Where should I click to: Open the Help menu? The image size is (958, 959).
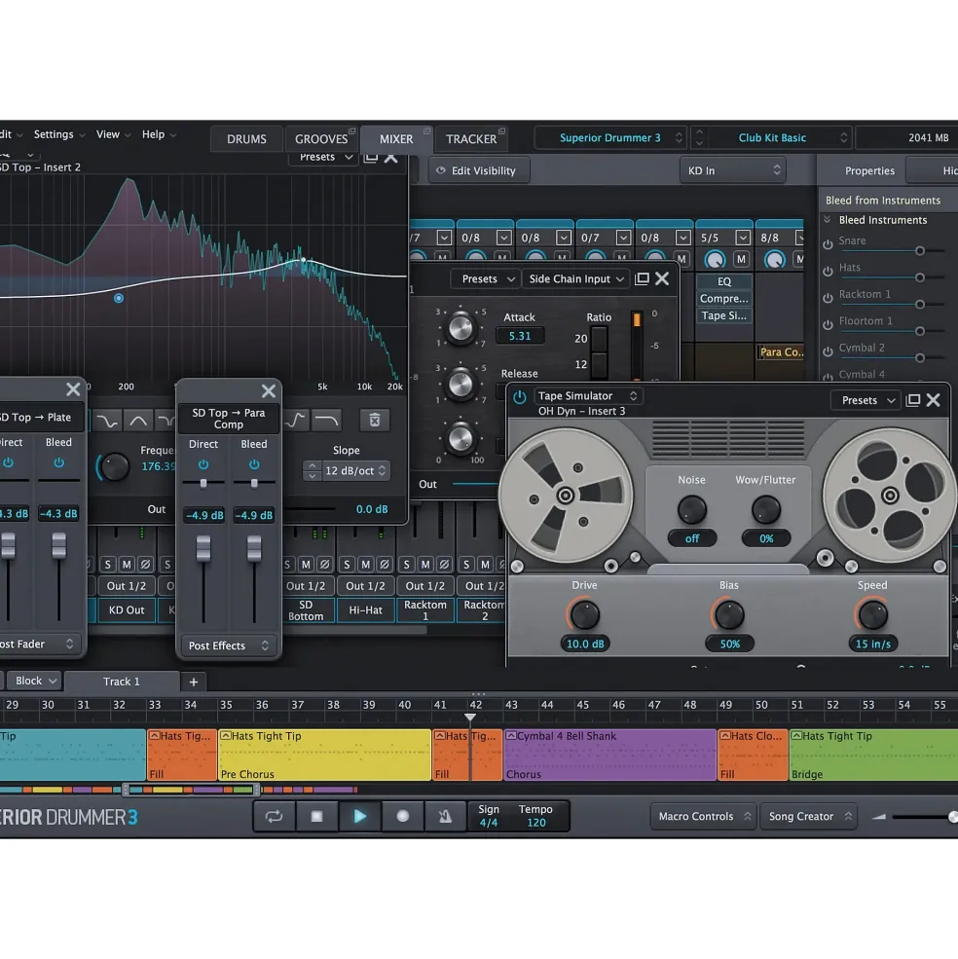click(159, 134)
